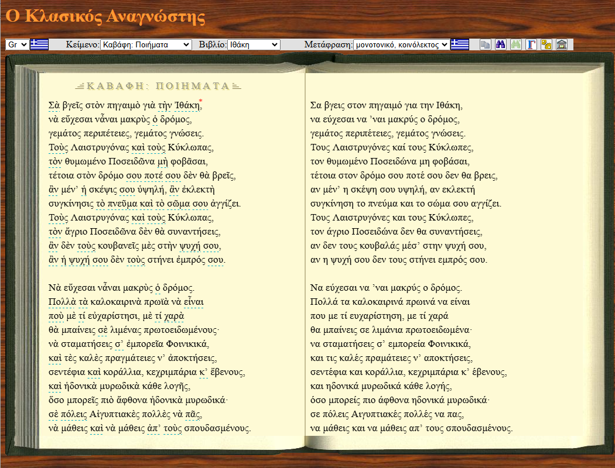Click the Greek flag beside the Gr selector

coord(39,44)
